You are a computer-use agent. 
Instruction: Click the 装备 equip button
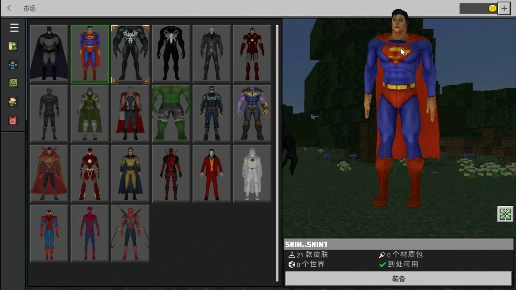tap(398, 279)
